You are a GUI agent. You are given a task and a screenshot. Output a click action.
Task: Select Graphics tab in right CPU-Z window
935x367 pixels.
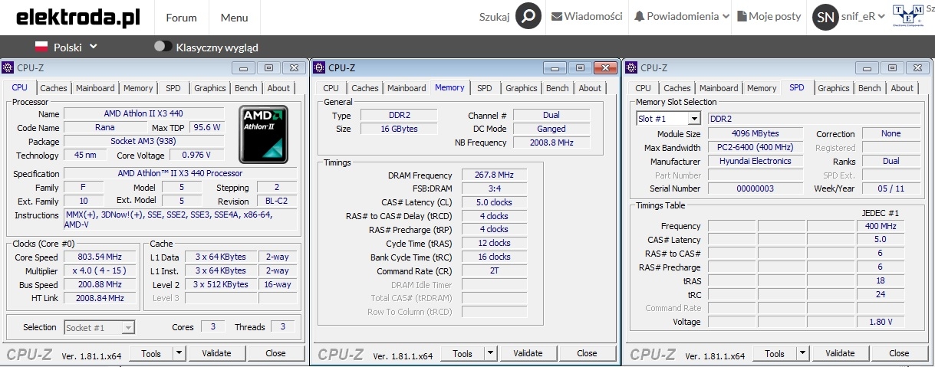point(834,88)
